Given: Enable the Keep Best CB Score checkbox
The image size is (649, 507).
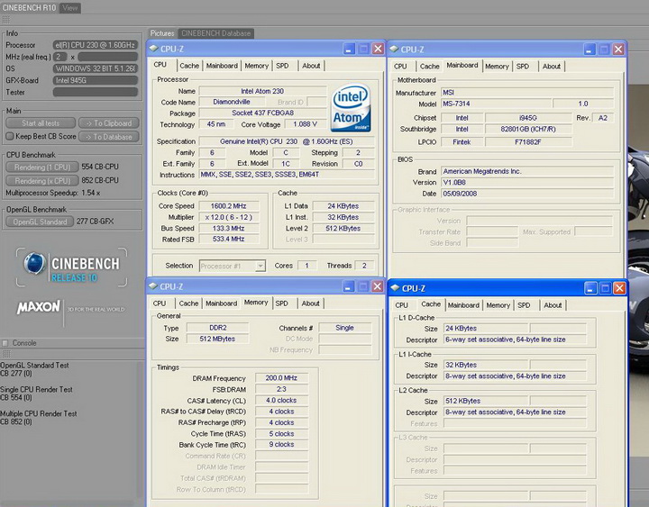Looking at the screenshot, I should point(10,137).
